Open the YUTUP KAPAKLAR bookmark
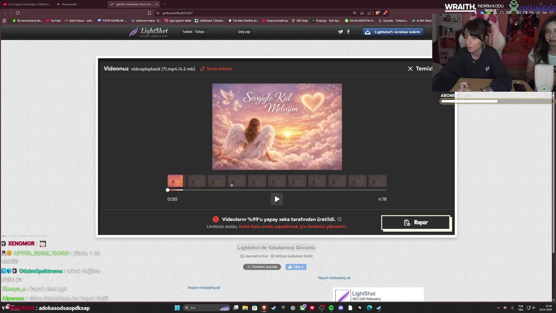 (112, 20)
